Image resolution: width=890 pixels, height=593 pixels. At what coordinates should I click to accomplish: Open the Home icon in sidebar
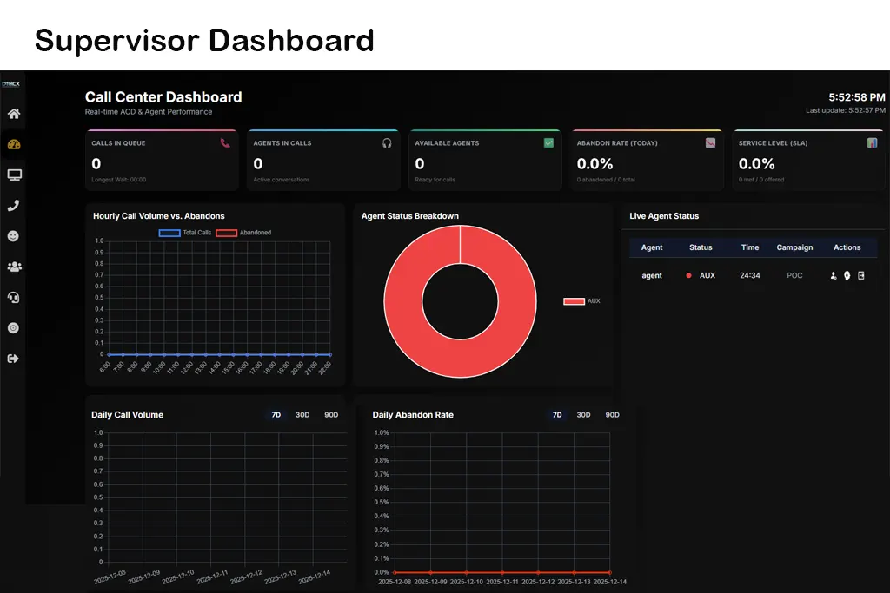[14, 114]
